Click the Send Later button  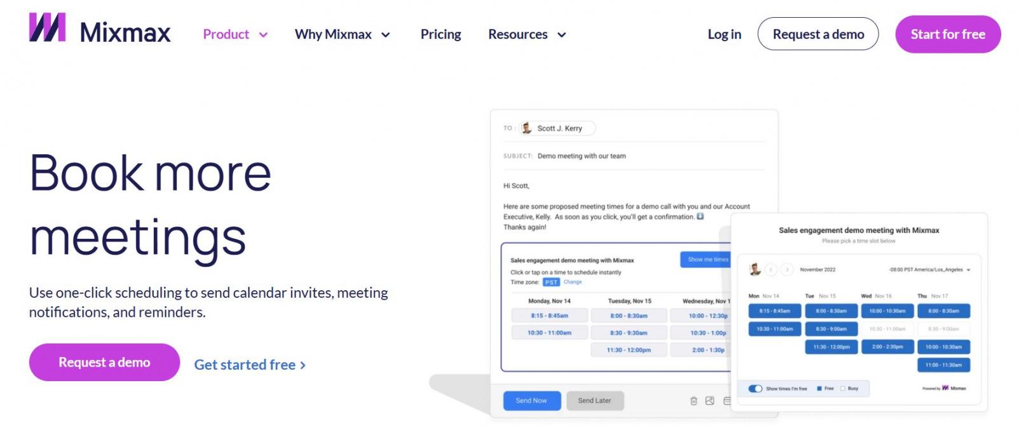[x=594, y=401]
